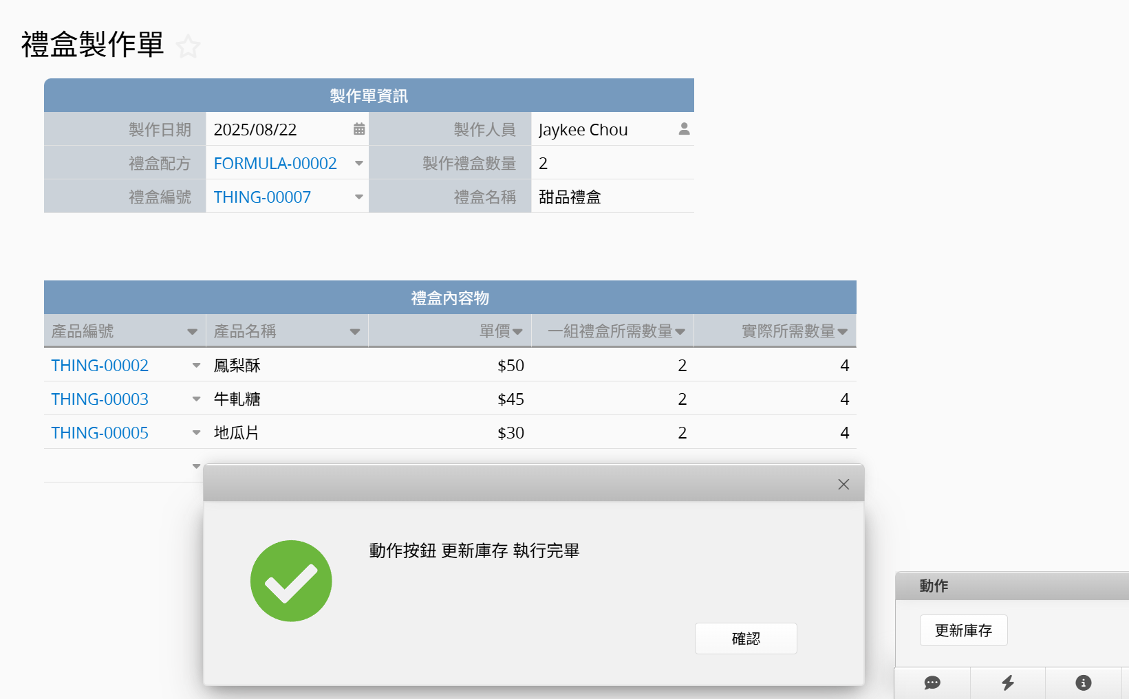The image size is (1129, 699).
Task: Click the 製作禮盒數量 field showing 2
Action: (612, 163)
